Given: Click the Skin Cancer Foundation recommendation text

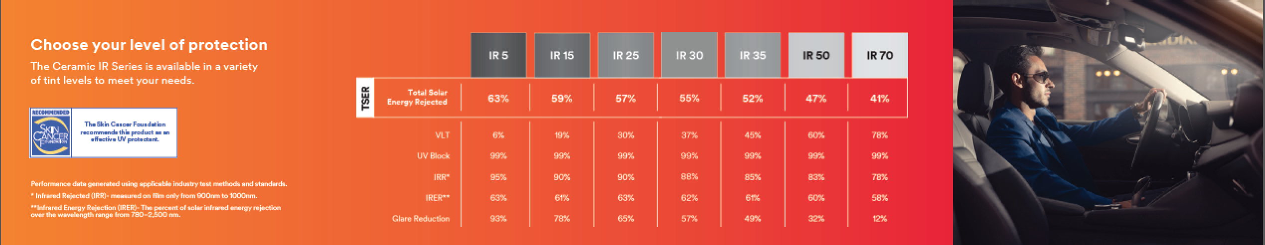Looking at the screenshot, I should coord(125,132).
